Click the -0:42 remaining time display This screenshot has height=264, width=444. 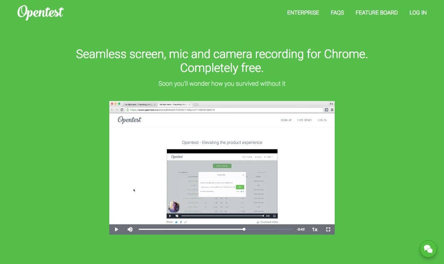(x=301, y=230)
